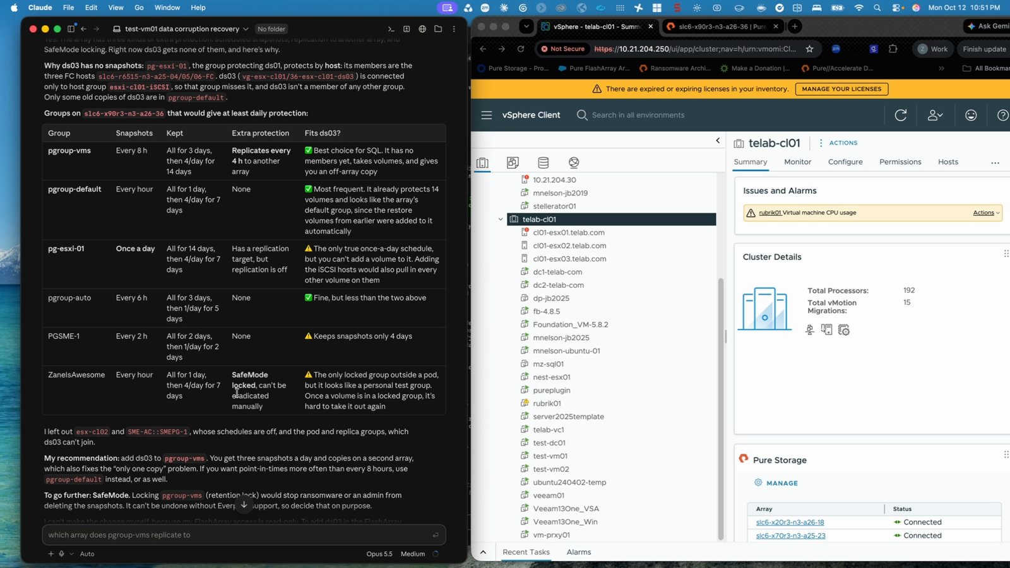Screen dimensions: 1010x568
Task: Switch to the Configure tab
Action: click(845, 162)
